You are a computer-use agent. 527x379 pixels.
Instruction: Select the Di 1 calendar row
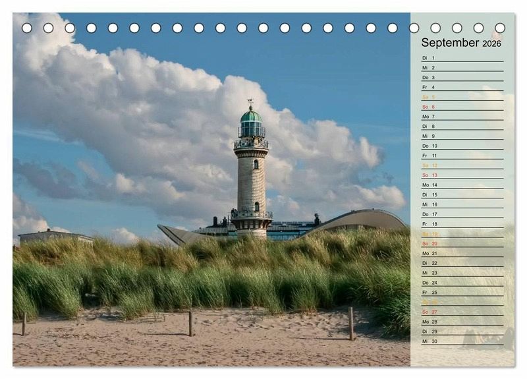click(x=462, y=58)
